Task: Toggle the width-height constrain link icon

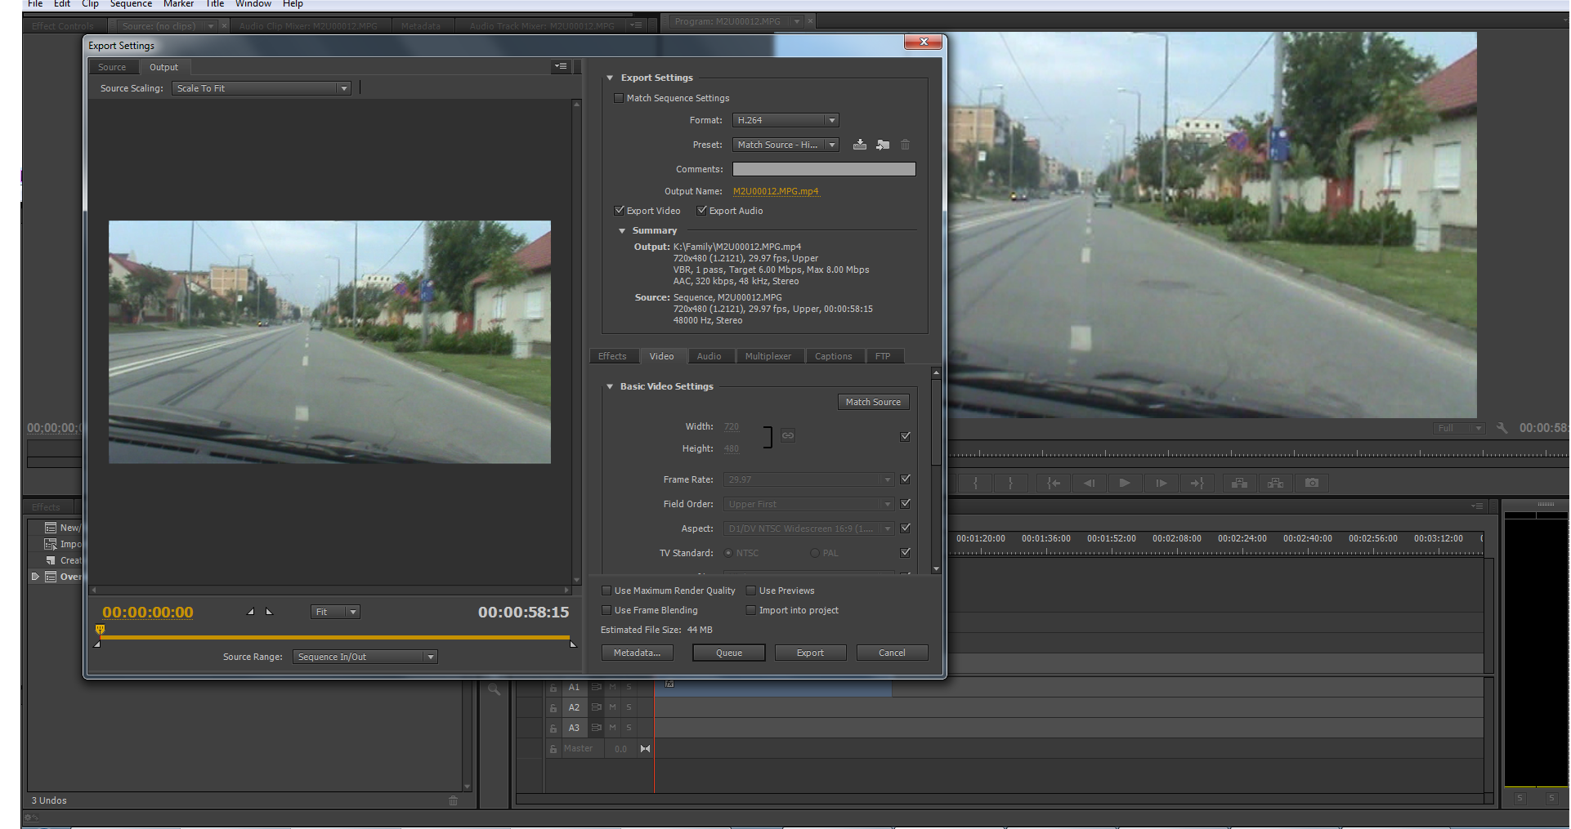Action: 787,436
